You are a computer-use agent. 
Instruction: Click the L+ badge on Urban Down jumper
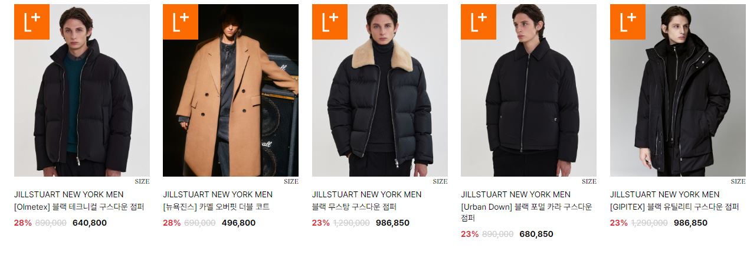point(479,22)
